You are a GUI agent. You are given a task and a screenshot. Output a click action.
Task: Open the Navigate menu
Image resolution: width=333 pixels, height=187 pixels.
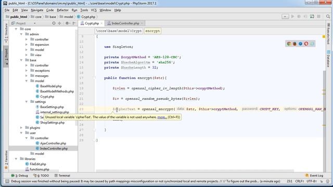(37, 10)
